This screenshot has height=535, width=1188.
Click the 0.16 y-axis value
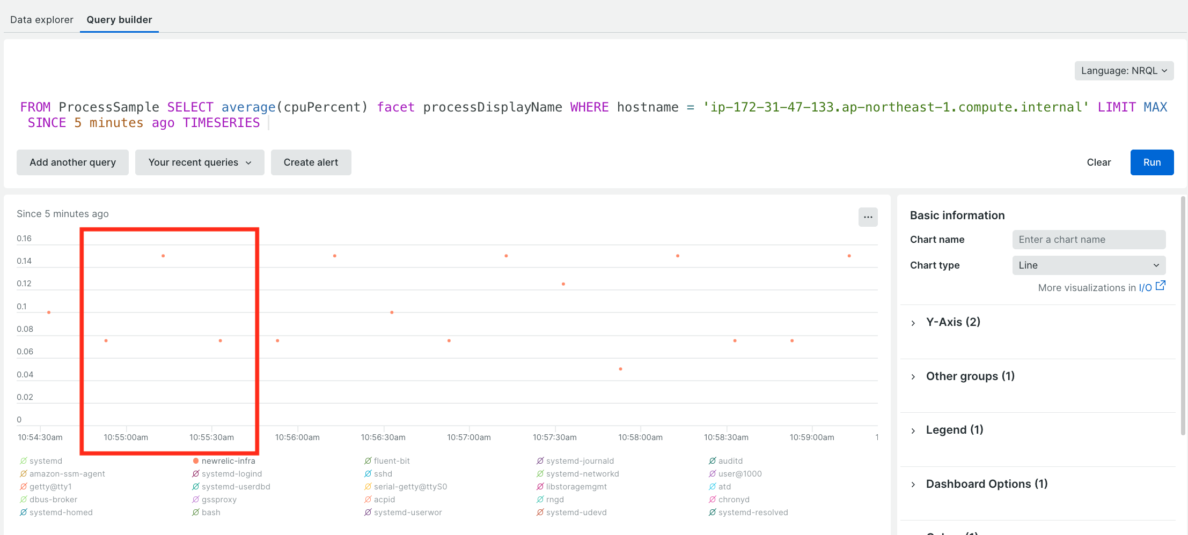pyautogui.click(x=24, y=239)
